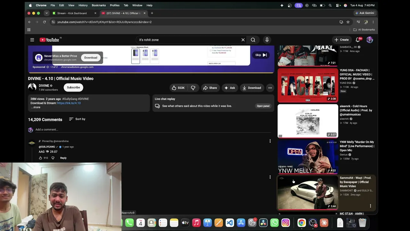Image resolution: width=410 pixels, height=231 pixels.
Task: Open All Bookmarks folder
Action: coord(364,30)
